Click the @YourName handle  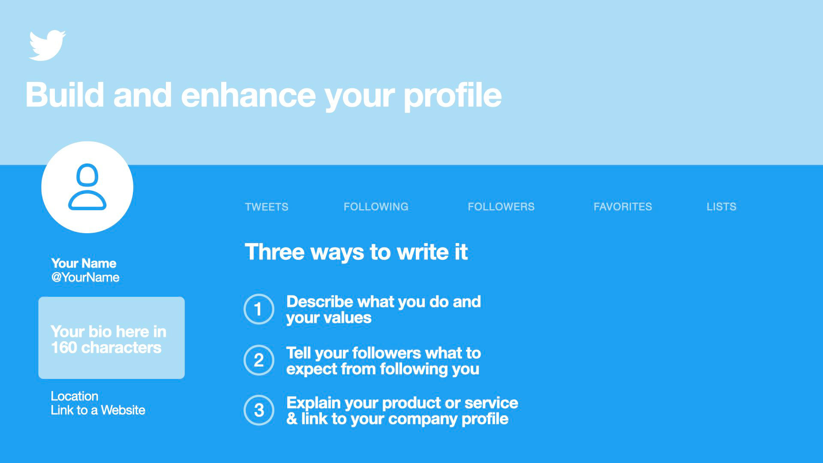85,277
